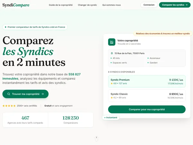Image resolution: width=193 pixels, height=145 pixels.
Task: Click the star icon next to 4.2 rating
Action: point(112,98)
